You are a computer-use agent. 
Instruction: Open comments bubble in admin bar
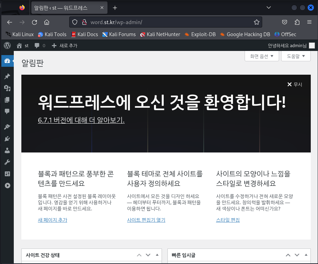(x=40, y=45)
